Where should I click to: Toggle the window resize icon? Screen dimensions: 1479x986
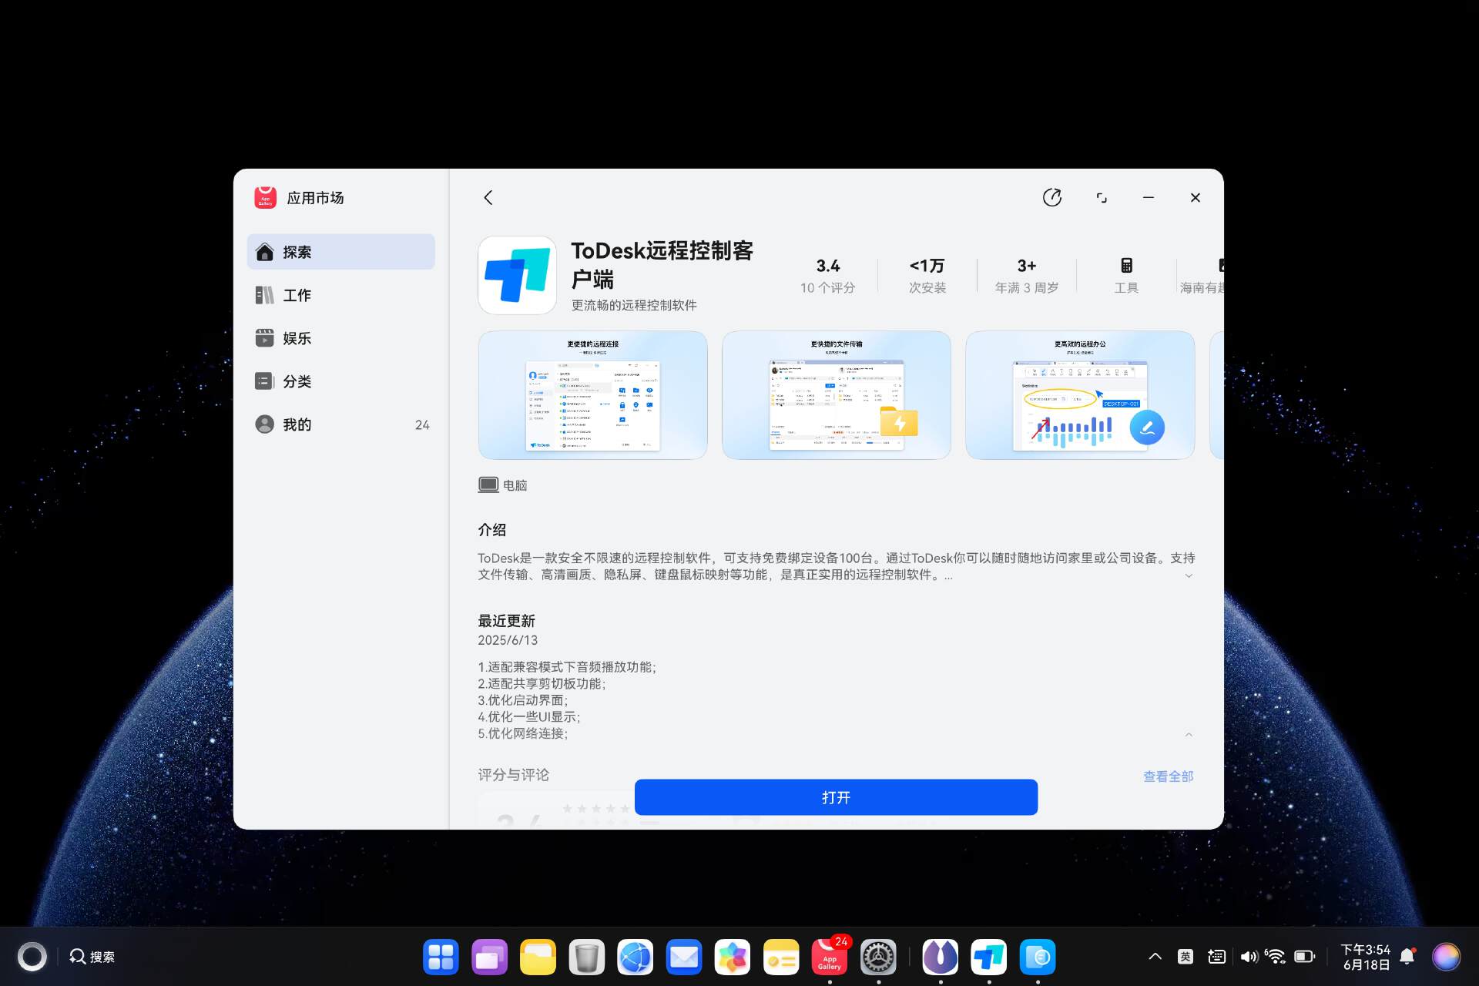tap(1102, 198)
